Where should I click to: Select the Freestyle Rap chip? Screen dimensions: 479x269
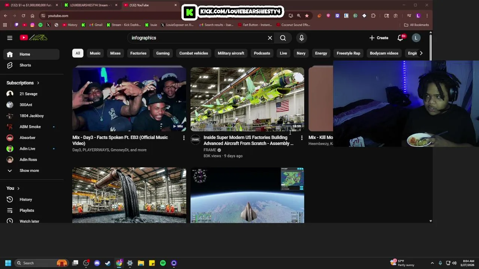(348, 53)
